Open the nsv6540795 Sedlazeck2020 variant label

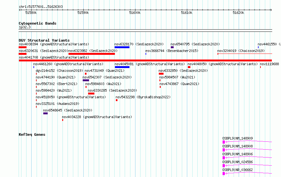[x=195, y=44]
